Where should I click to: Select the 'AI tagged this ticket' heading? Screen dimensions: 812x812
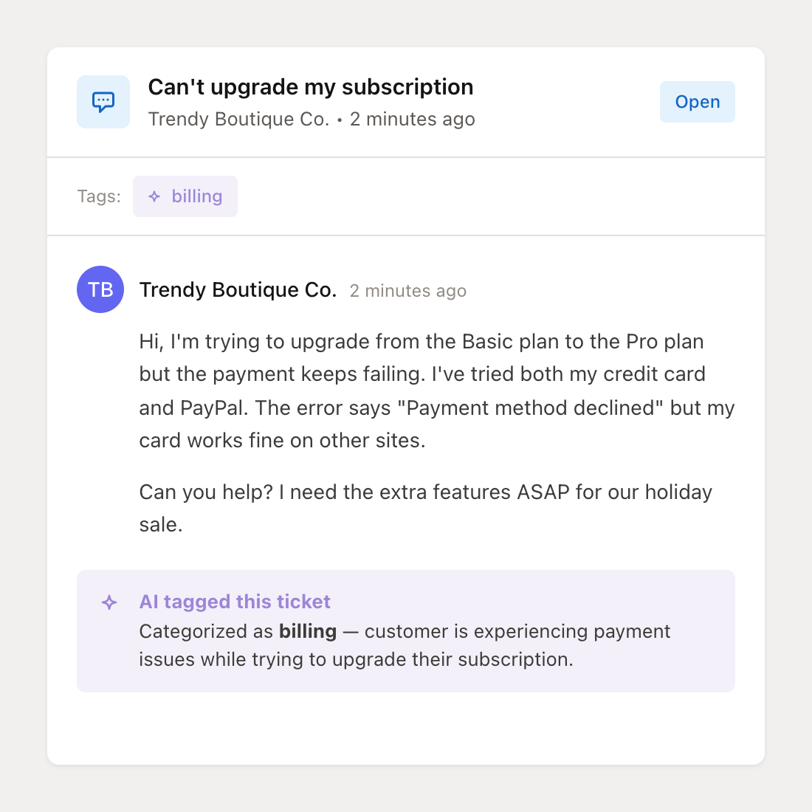tap(234, 602)
